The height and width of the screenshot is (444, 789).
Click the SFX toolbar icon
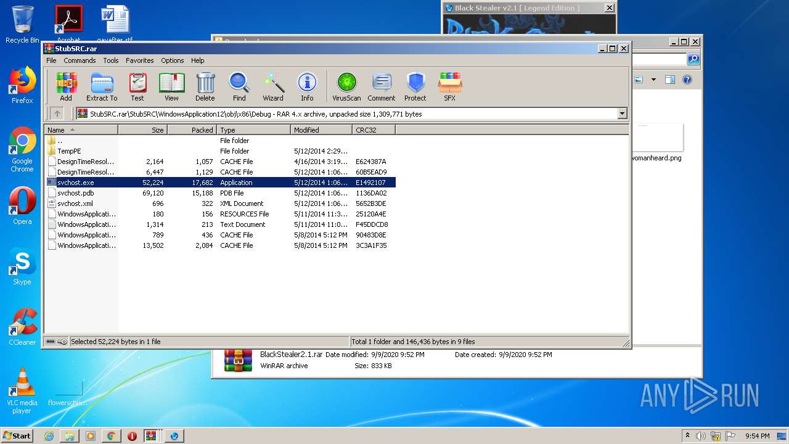[x=450, y=86]
